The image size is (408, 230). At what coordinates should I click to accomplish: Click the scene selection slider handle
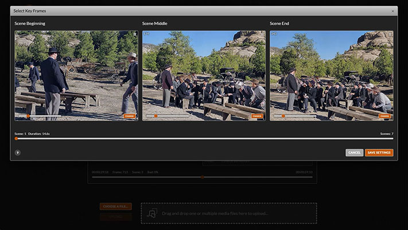[16, 139]
